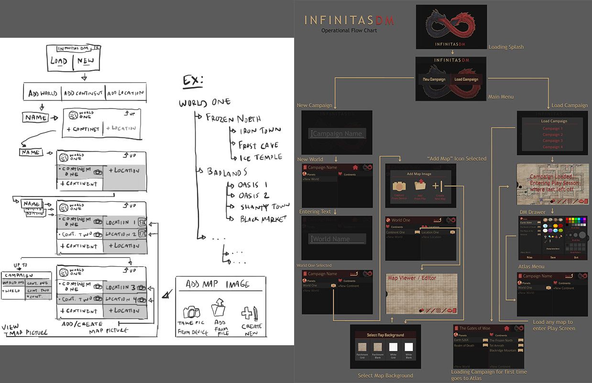Image resolution: width=592 pixels, height=383 pixels.
Task: Click map scroll icon beside Tel Amroth
Action: [x=520, y=345]
